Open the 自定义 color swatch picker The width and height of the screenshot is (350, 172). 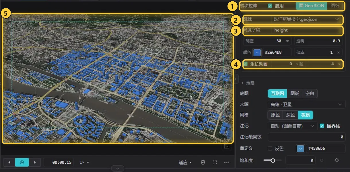pyautogui.click(x=300, y=148)
